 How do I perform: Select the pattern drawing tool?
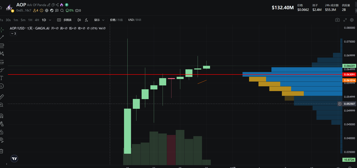click(x=2, y=53)
